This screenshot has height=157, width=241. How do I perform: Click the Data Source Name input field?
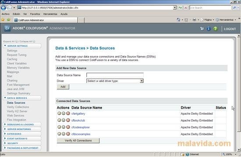pyautogui.click(x=115, y=75)
